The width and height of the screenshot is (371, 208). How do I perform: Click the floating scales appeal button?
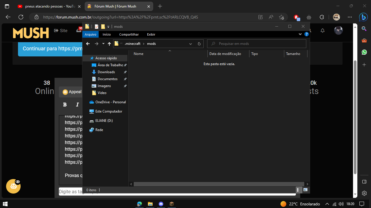pos(13,186)
